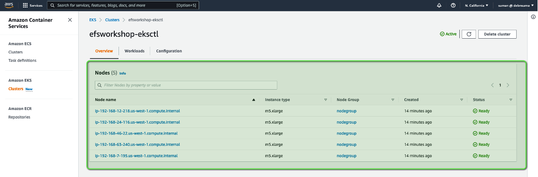The image size is (538, 177).
Task: Click m5.xlarge in ip-192-168-12-218 row
Action: [x=274, y=111]
